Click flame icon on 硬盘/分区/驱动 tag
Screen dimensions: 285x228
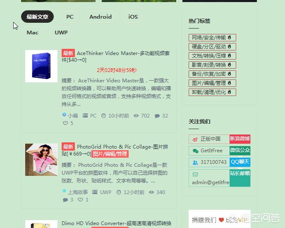click(230, 46)
